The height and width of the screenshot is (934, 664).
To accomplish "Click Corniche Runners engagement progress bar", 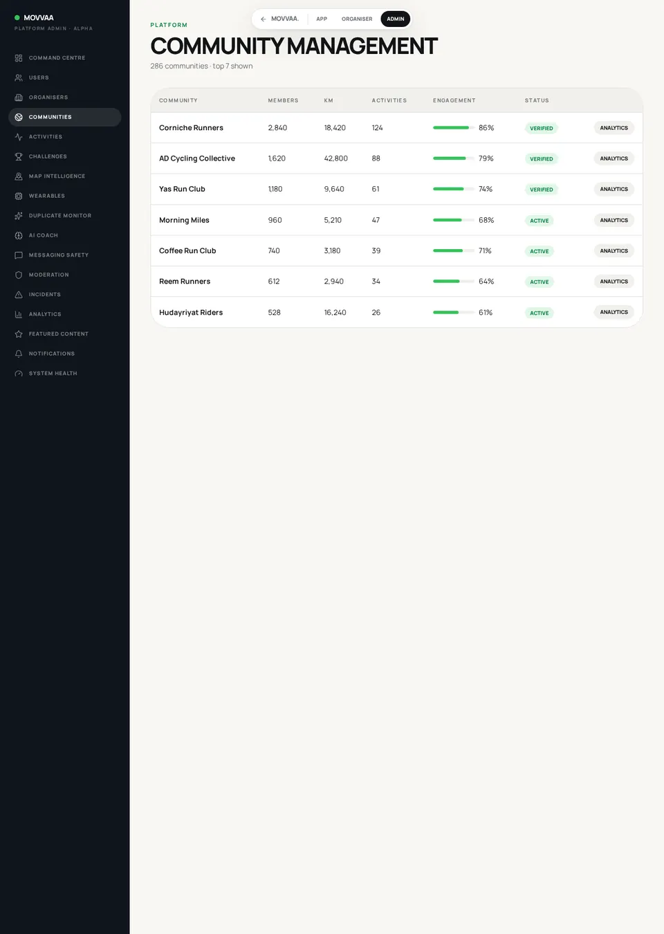I will 454,128.
